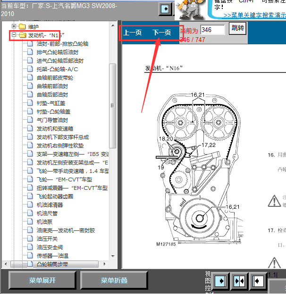Open 扭转减震器 EM-CVT 车型 item

72,188
